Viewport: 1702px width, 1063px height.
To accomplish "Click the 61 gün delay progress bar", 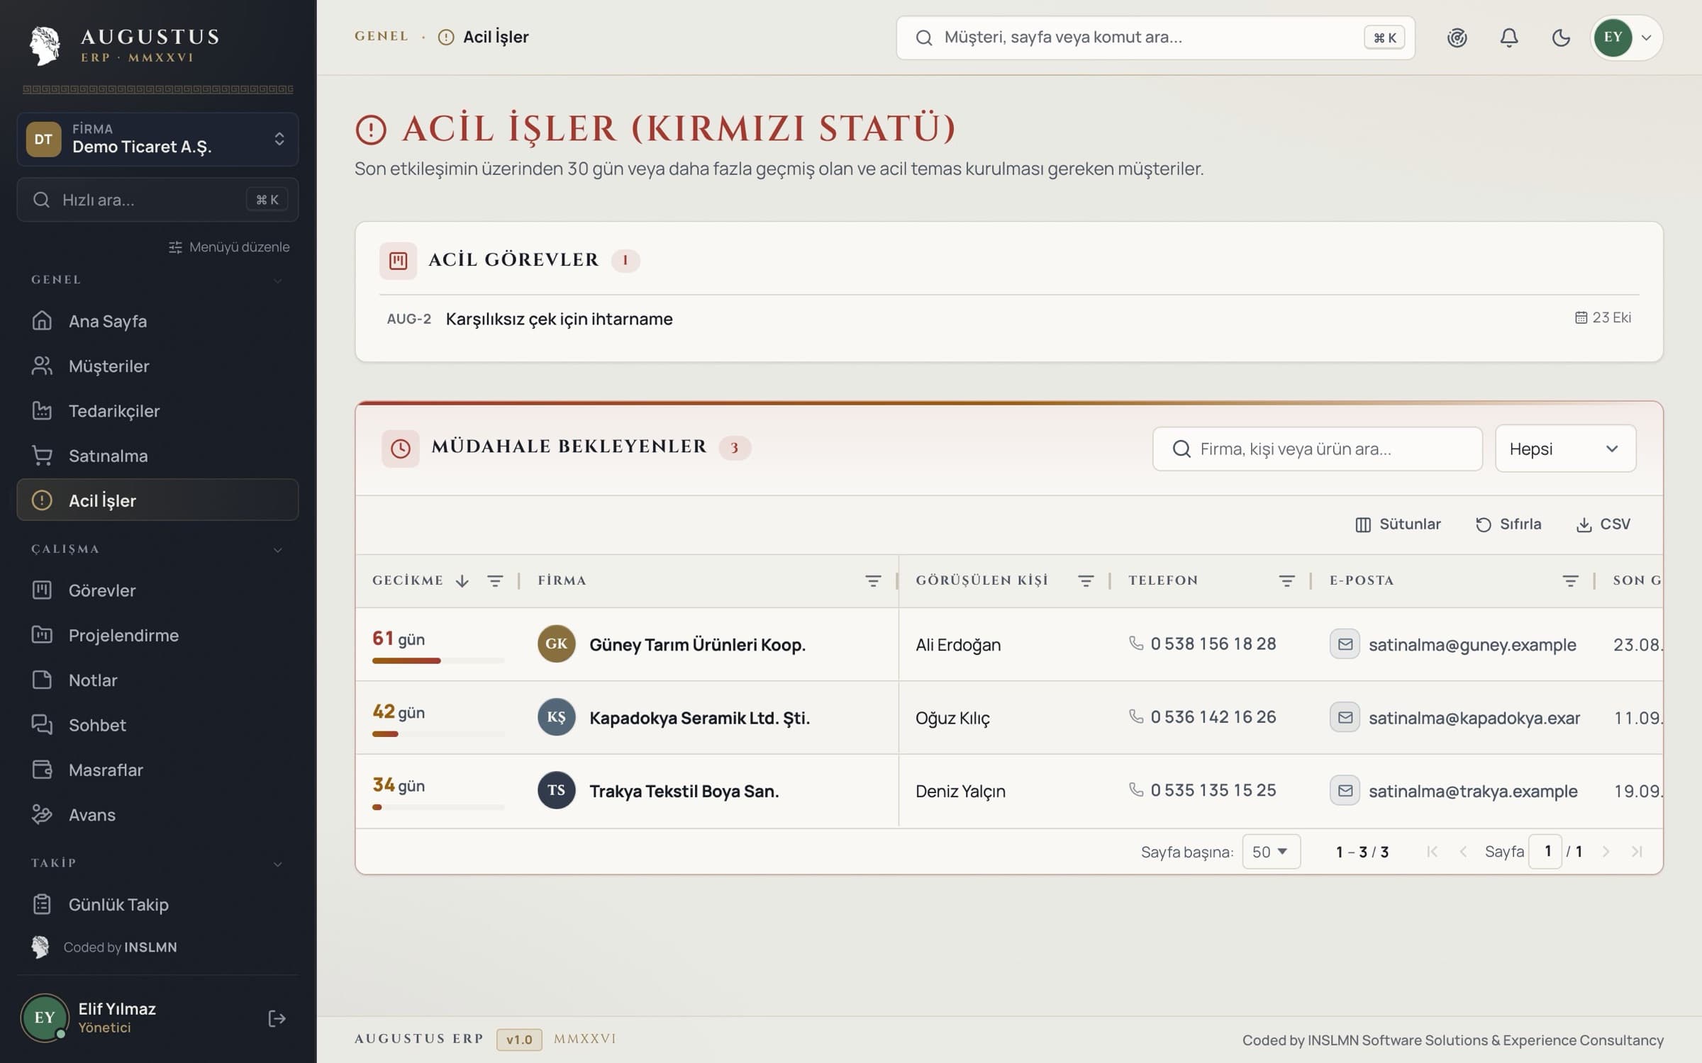I will click(x=438, y=660).
